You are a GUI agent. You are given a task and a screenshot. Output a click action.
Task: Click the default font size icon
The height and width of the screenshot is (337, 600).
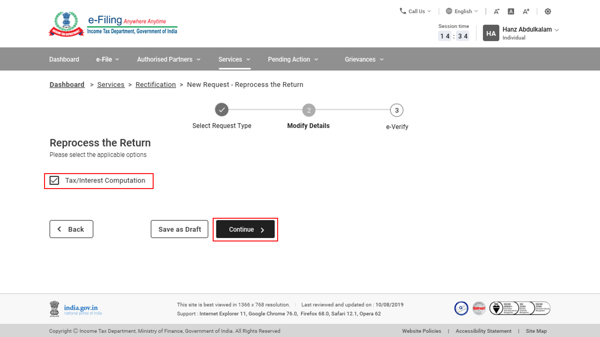(511, 11)
